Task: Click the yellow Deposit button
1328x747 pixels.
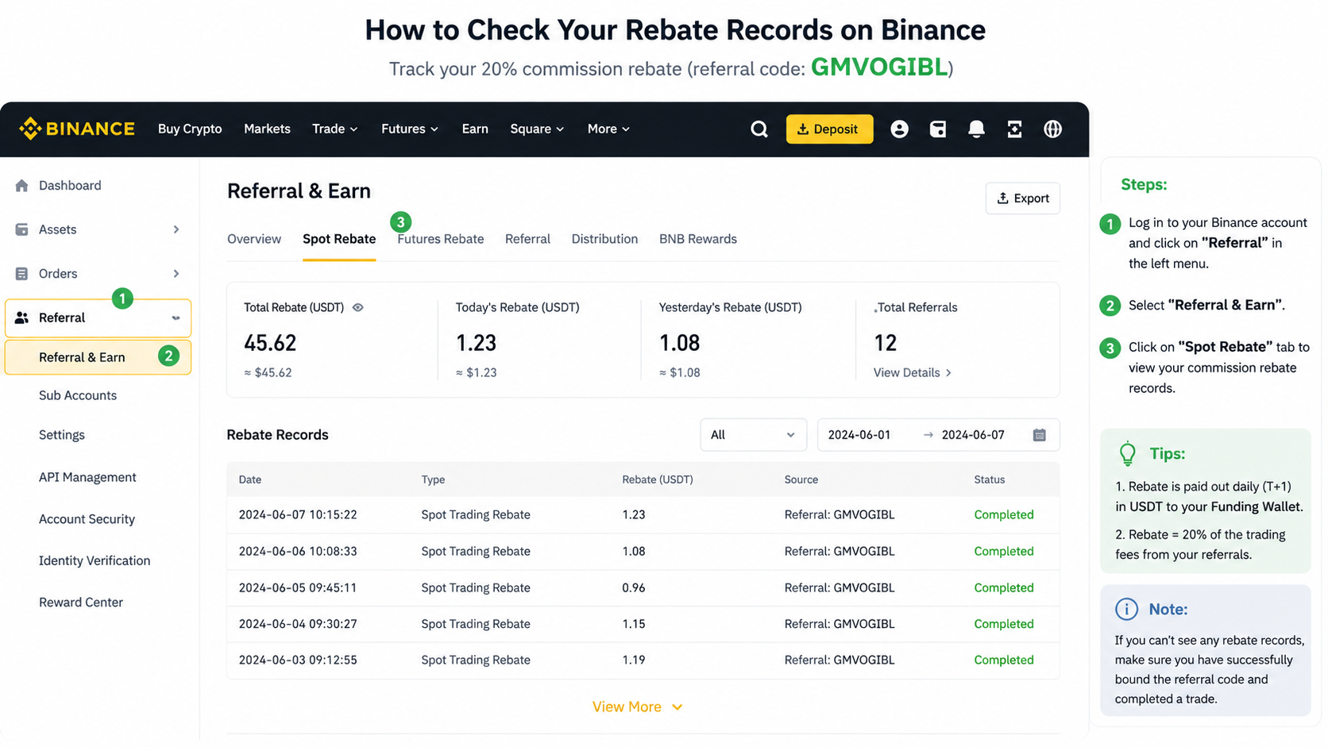Action: 829,129
